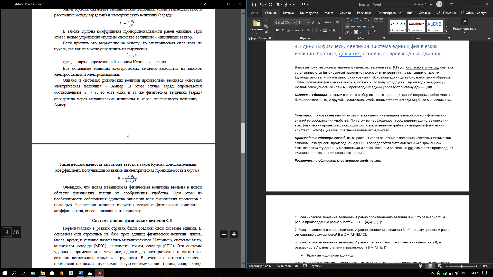Apply the Заголовок heading style
Screen dimensions: 493x277
coord(435,26)
